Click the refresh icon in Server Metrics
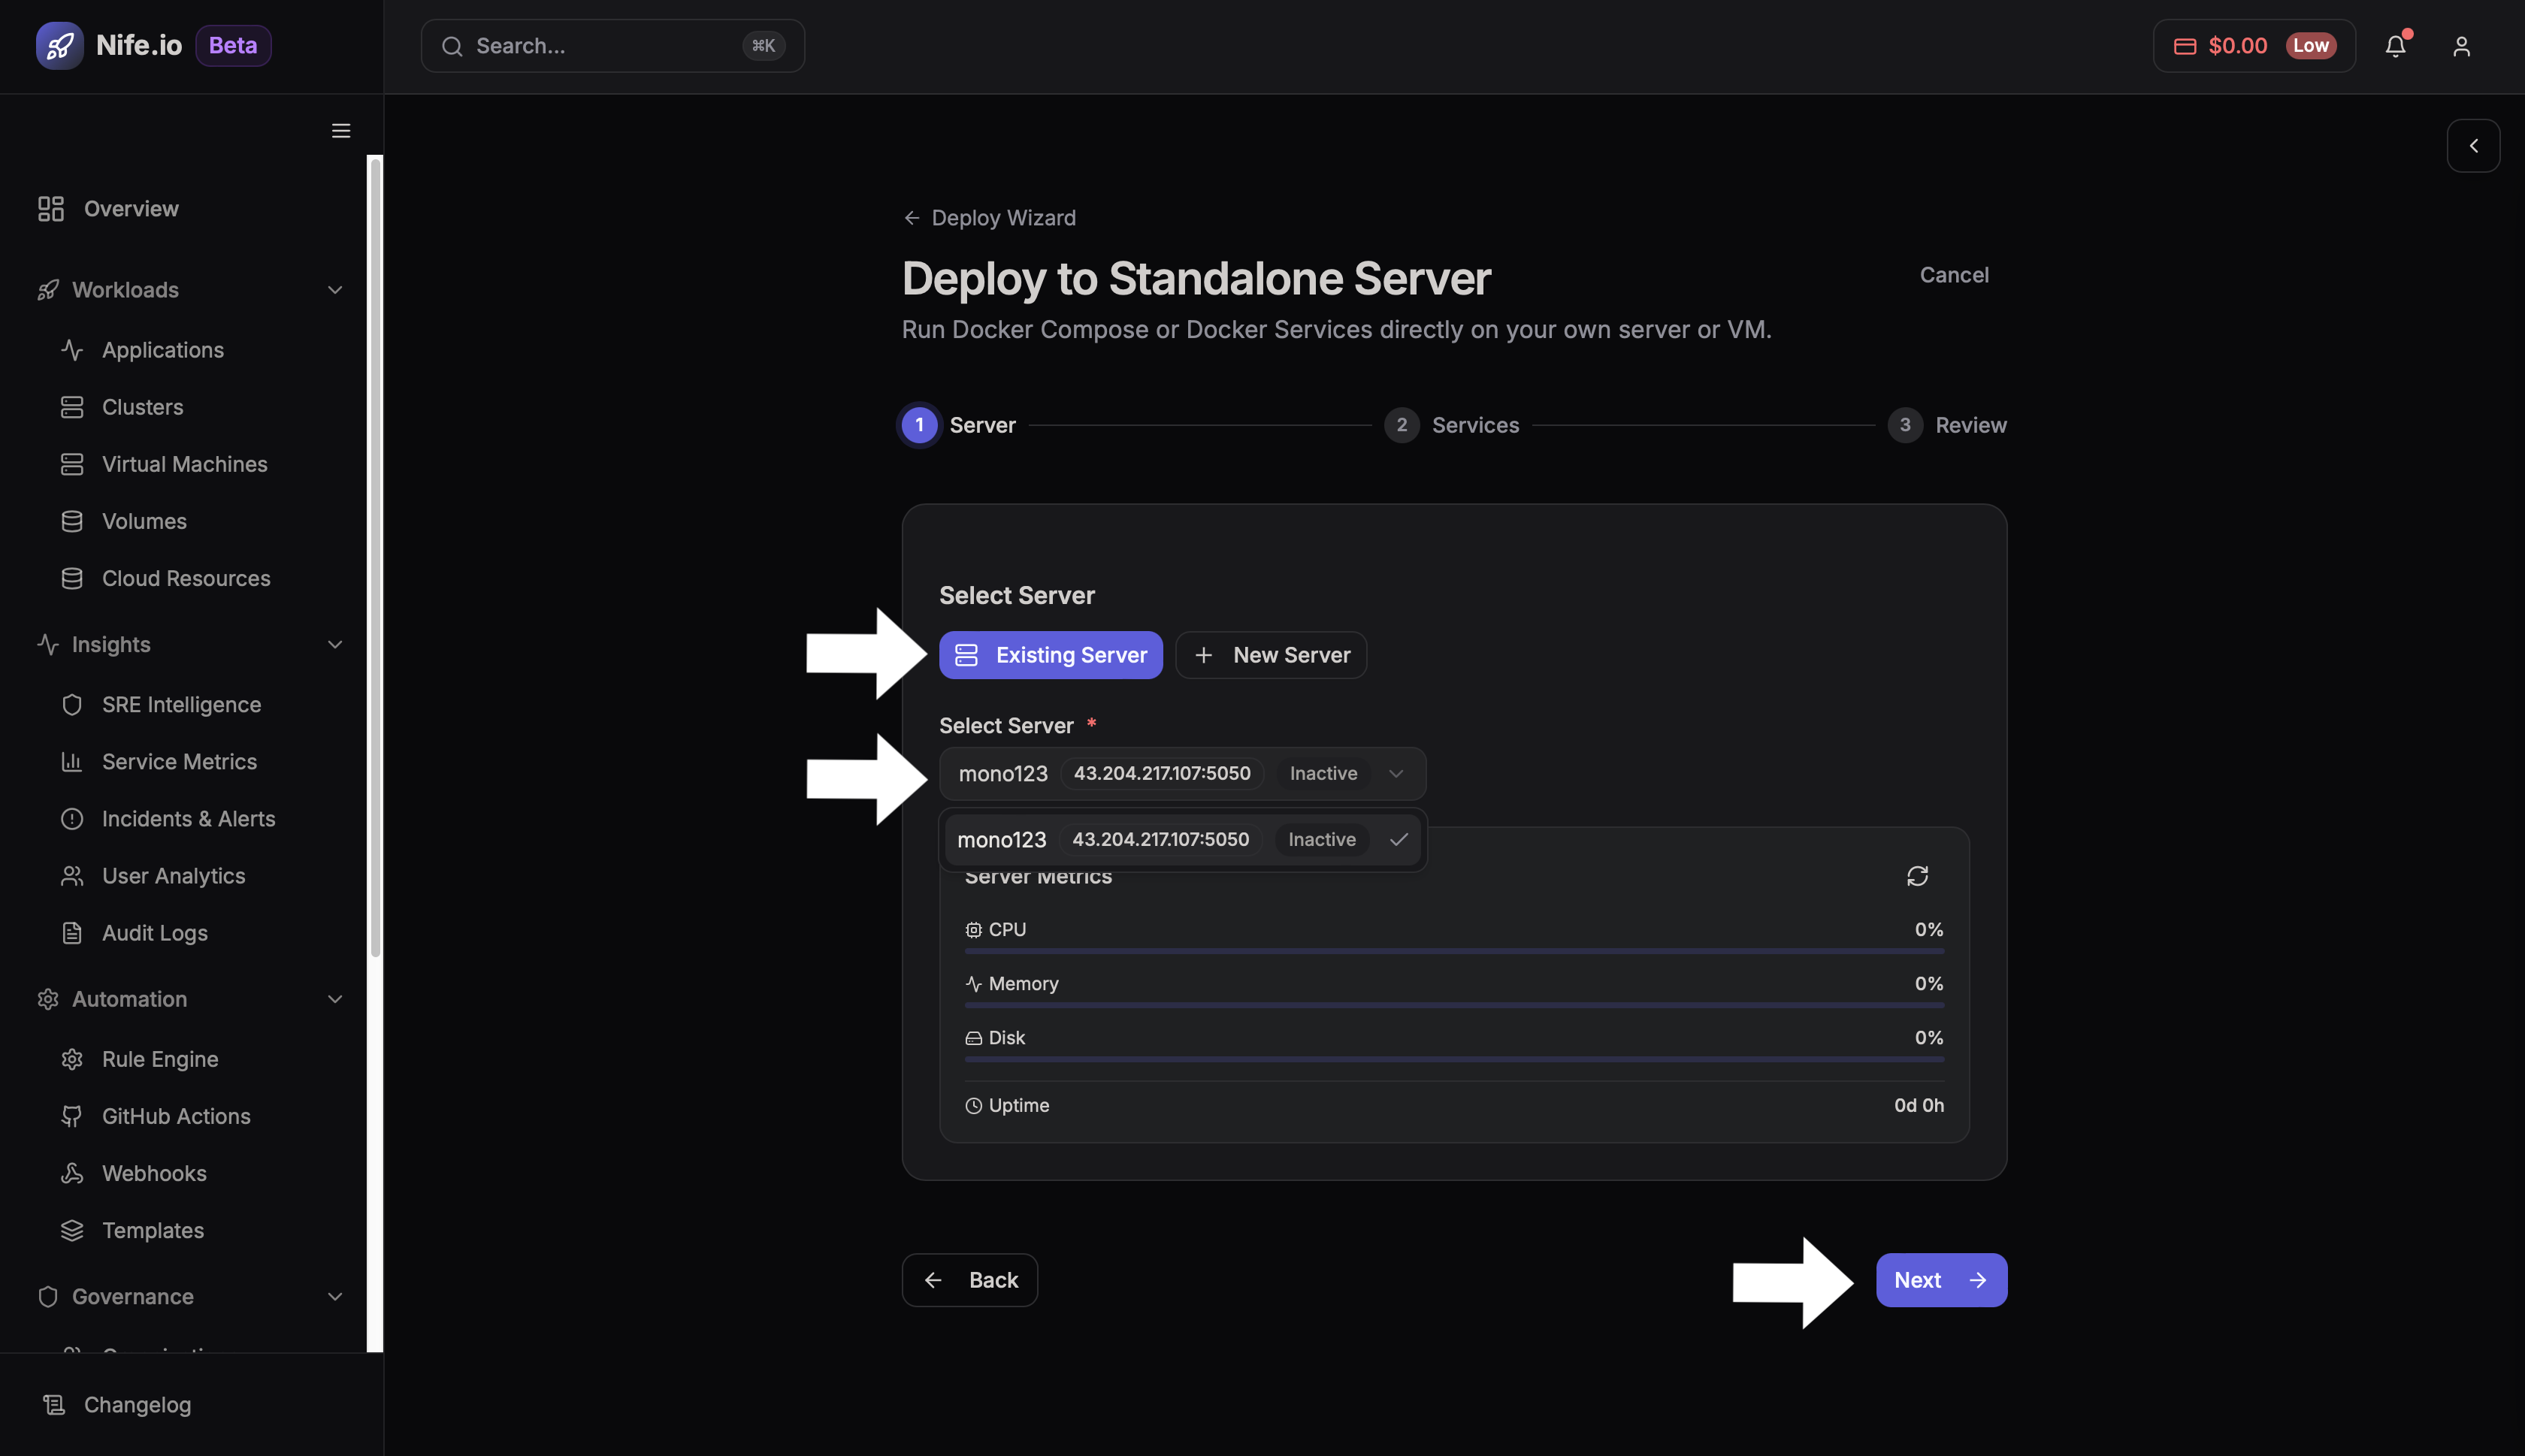The height and width of the screenshot is (1456, 2525). click(x=1918, y=875)
